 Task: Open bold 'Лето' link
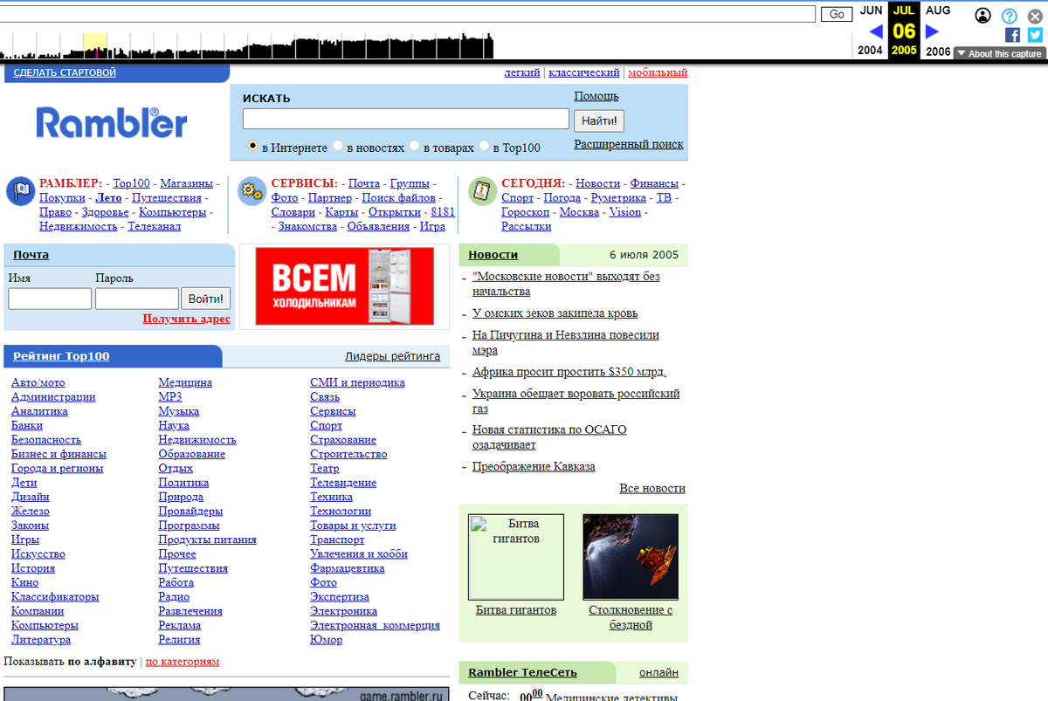[108, 198]
